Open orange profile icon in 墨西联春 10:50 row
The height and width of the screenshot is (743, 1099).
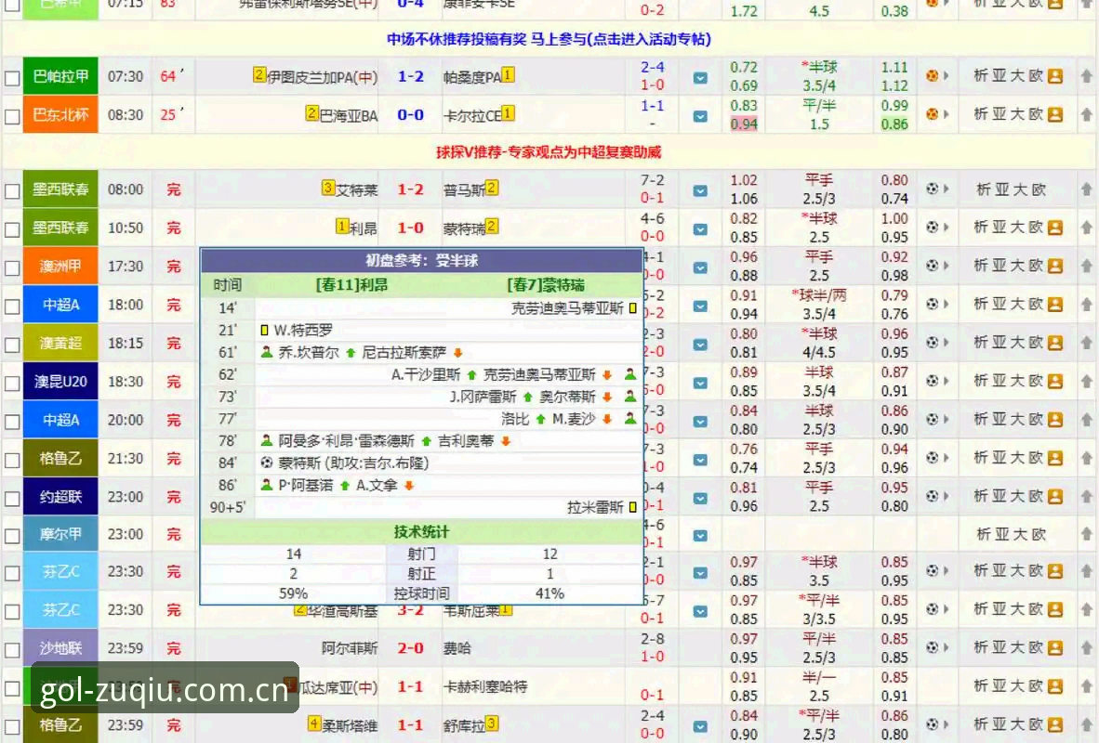tap(1055, 228)
